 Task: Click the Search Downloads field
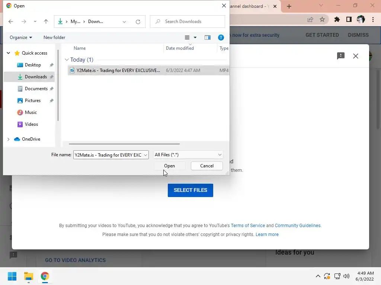click(188, 22)
